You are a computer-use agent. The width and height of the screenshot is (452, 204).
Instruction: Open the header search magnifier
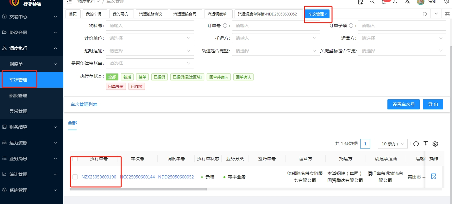[372, 2]
